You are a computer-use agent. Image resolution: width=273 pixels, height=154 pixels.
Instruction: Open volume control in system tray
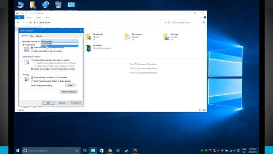coord(234,151)
